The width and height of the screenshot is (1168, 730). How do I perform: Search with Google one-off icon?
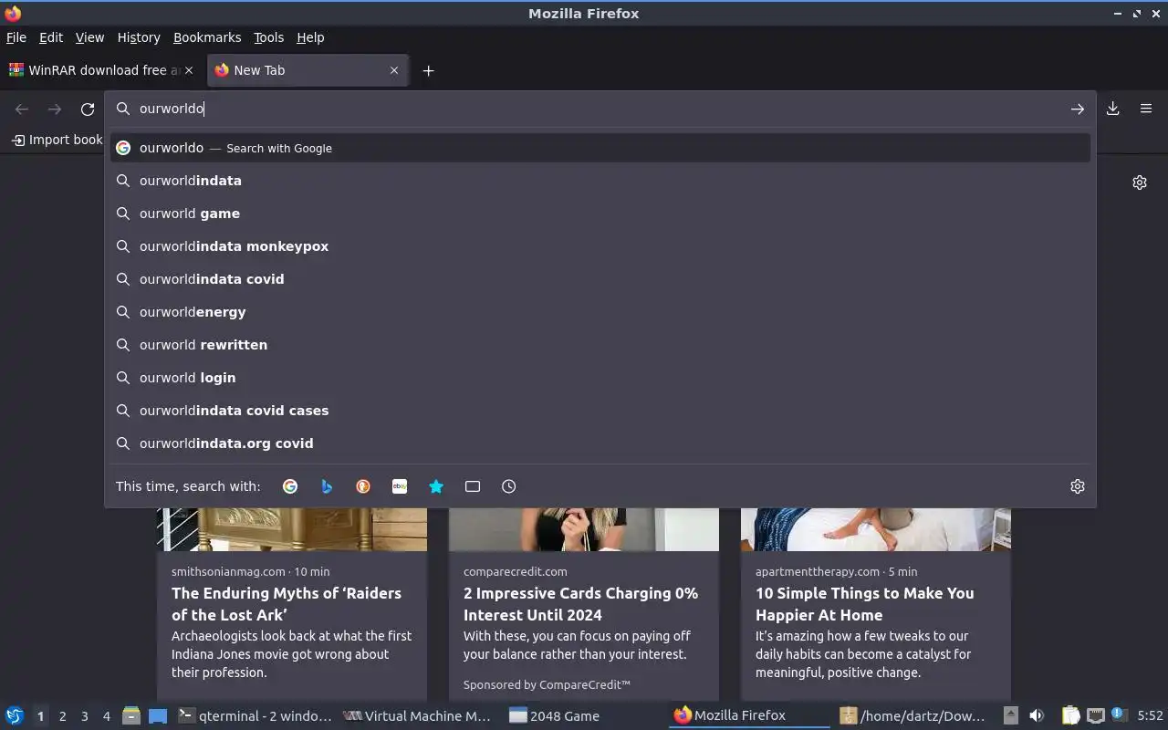tap(290, 486)
